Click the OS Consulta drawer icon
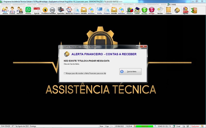Viewport: 206px width, 128px height. (x=84, y=10)
